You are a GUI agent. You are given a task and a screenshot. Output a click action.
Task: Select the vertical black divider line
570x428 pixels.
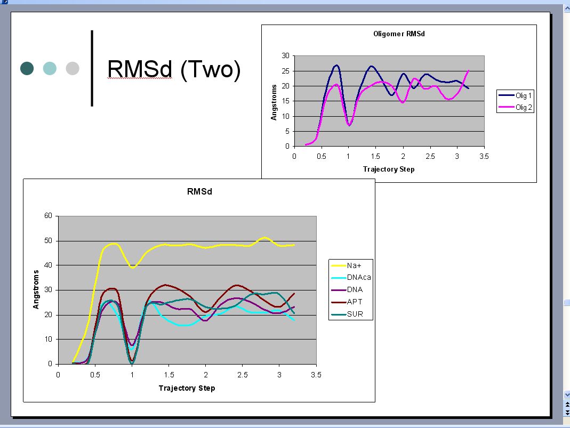click(x=92, y=68)
